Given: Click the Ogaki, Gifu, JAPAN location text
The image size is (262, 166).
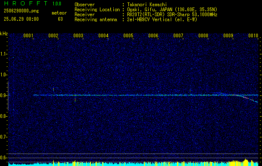Looking at the screenshot, I should tap(172, 10).
